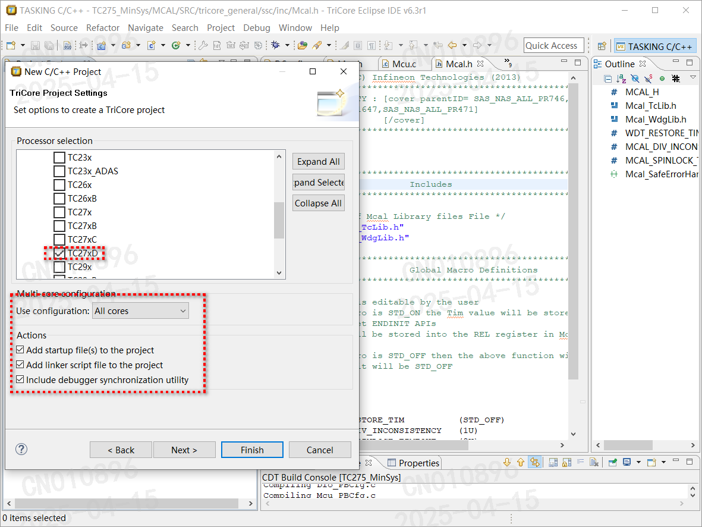Click the help question mark icon

21,449
